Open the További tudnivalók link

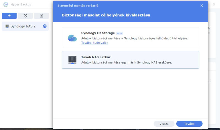[95, 43]
